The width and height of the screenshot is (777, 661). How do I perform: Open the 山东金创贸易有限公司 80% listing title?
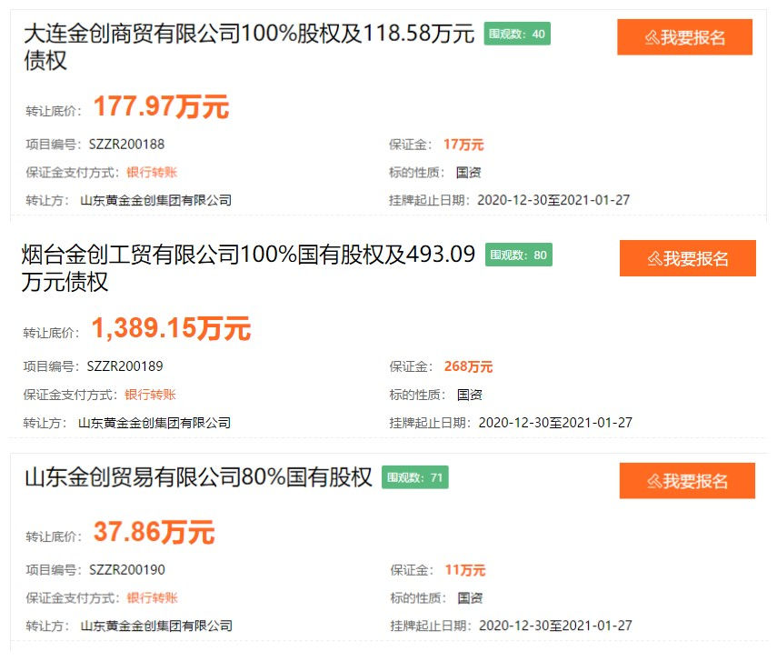tap(198, 477)
